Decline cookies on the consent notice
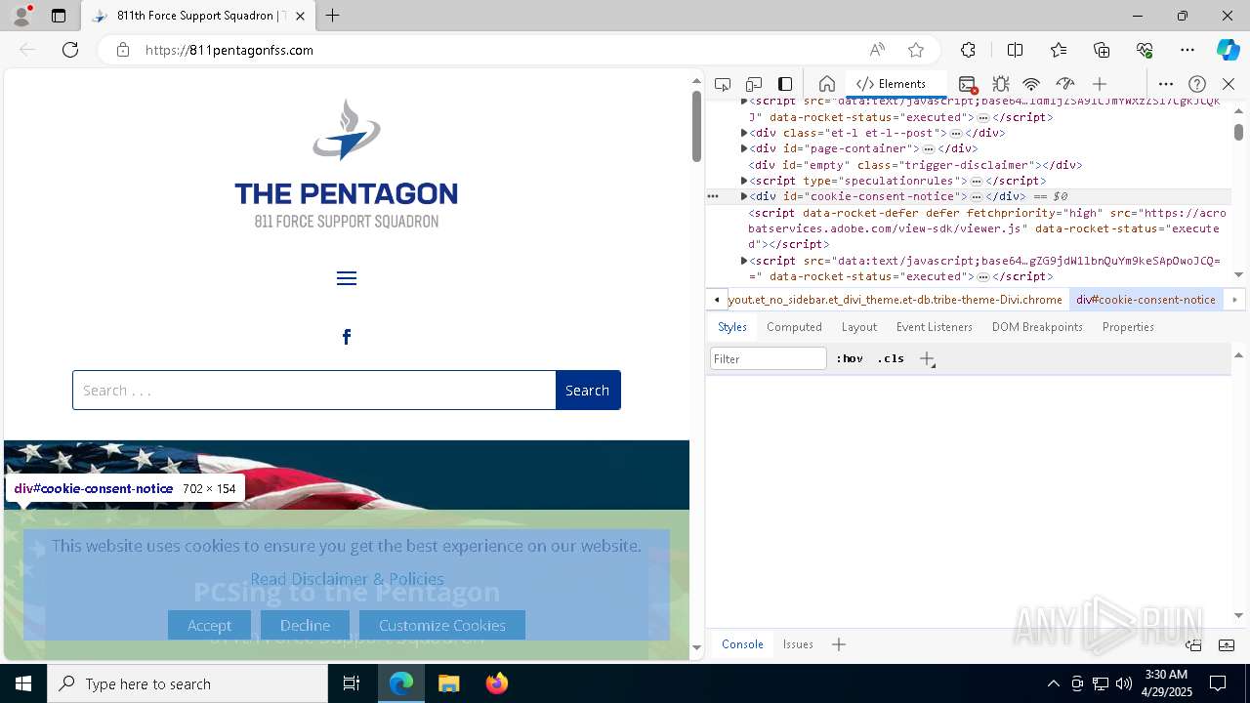 (x=305, y=625)
